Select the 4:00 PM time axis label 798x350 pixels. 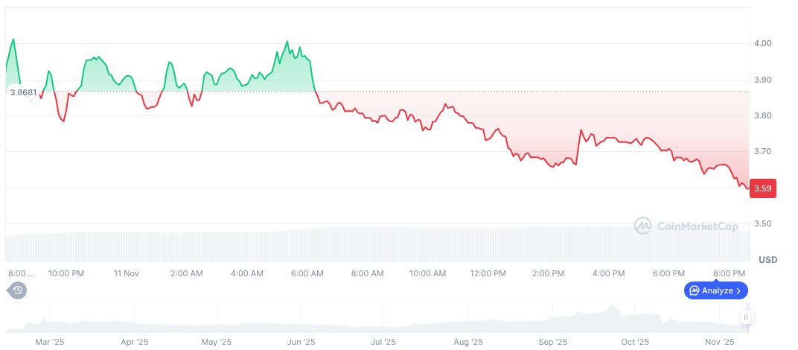click(608, 273)
